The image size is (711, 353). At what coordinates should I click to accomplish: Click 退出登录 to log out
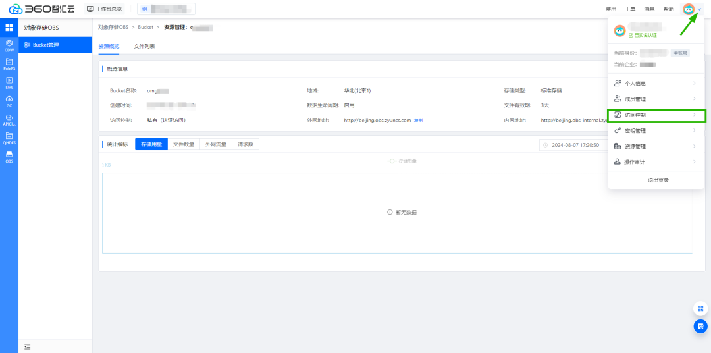(658, 180)
